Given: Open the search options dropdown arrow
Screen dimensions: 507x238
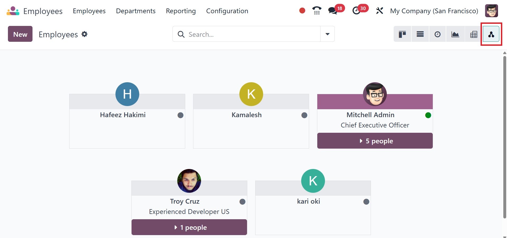Looking at the screenshot, I should (327, 34).
